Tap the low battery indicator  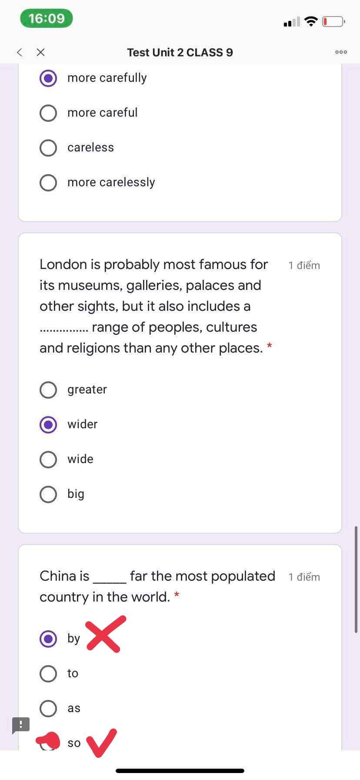(333, 21)
